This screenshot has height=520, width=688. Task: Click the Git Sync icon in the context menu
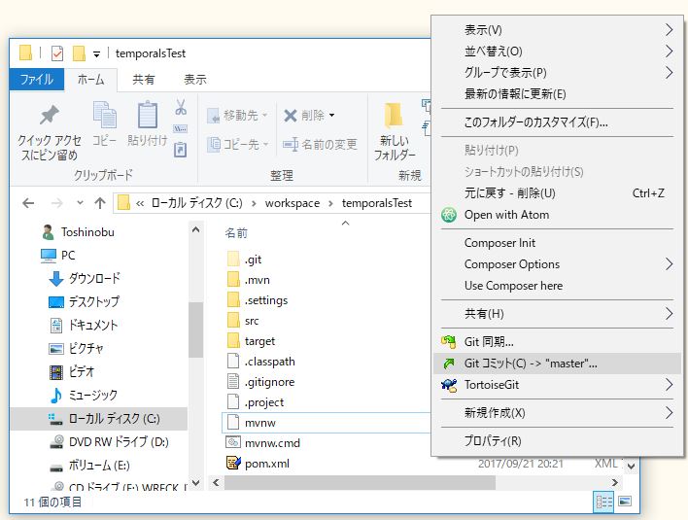[x=448, y=342]
